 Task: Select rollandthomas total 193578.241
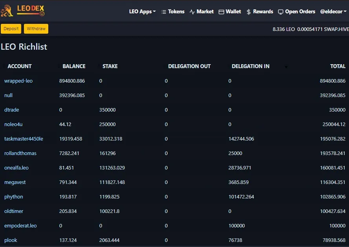[x=333, y=153]
